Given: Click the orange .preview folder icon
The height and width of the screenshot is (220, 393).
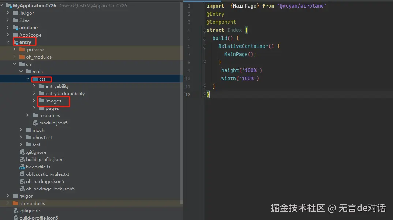Looking at the screenshot, I should 22,49.
